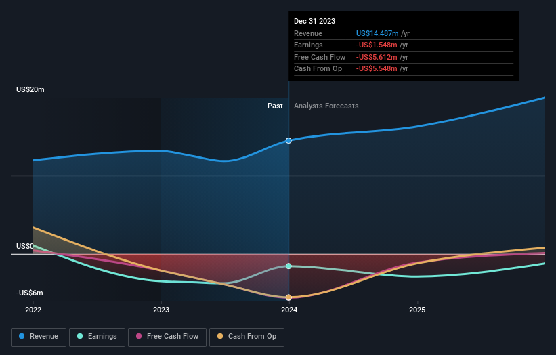The image size is (556, 355).
Task: Click Free Cash Flow value -US$5.612m
Action: click(377, 57)
